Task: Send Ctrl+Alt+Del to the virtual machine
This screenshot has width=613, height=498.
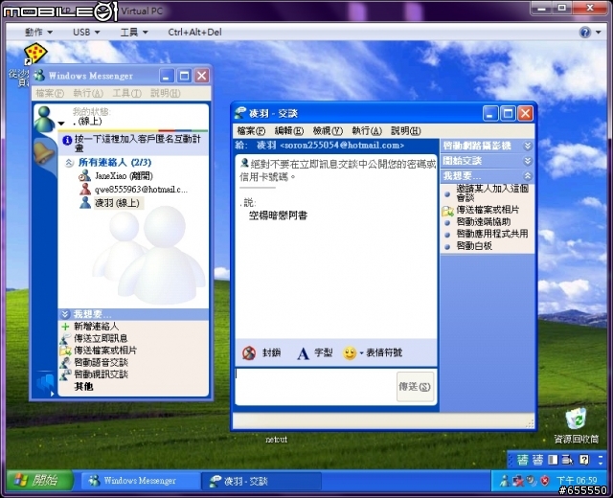Action: point(194,32)
